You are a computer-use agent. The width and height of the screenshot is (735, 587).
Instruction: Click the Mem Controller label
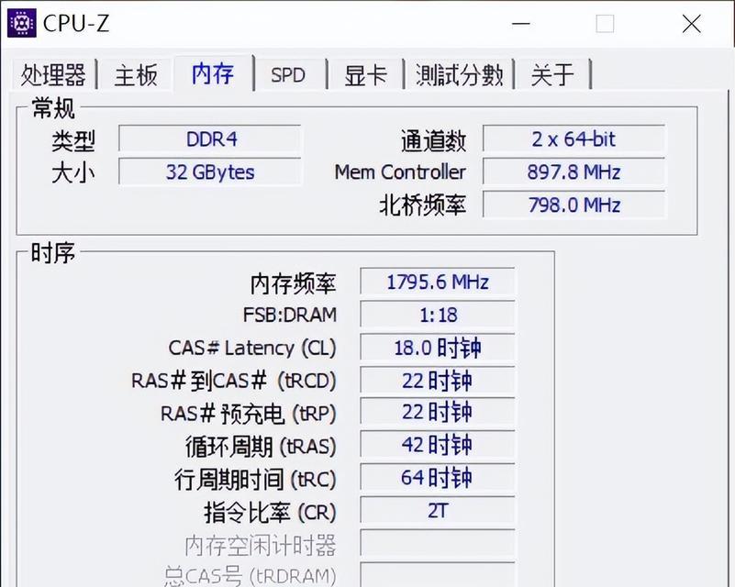point(400,172)
